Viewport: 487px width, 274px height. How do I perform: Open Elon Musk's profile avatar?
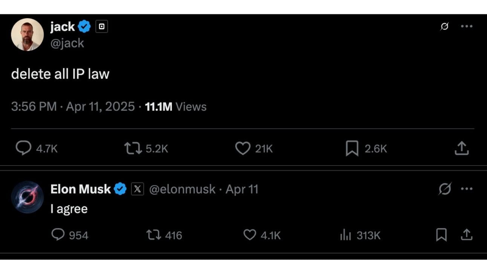pos(27,197)
